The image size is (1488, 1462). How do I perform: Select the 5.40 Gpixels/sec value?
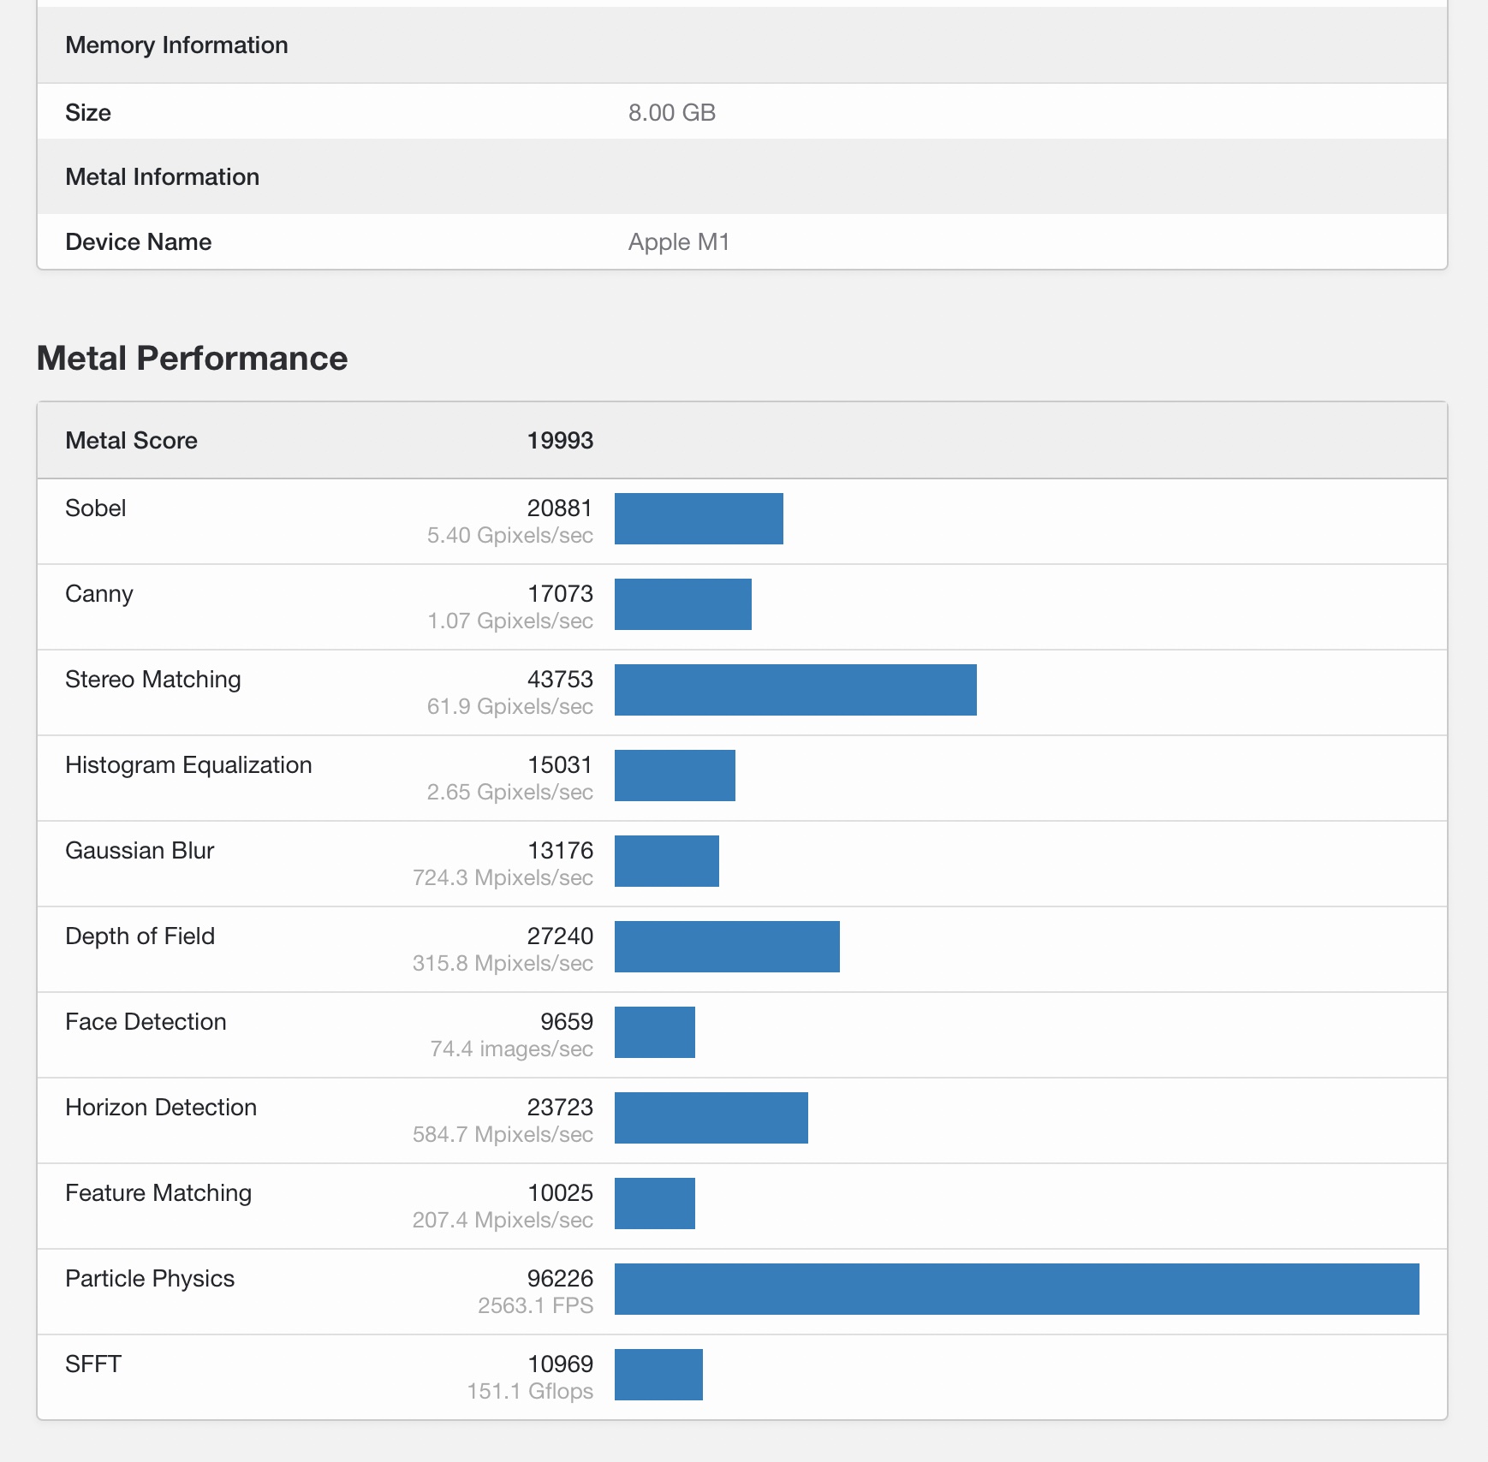click(510, 536)
